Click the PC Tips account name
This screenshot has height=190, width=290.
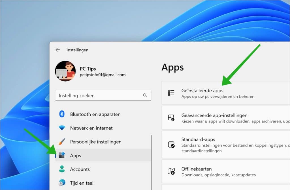click(88, 69)
